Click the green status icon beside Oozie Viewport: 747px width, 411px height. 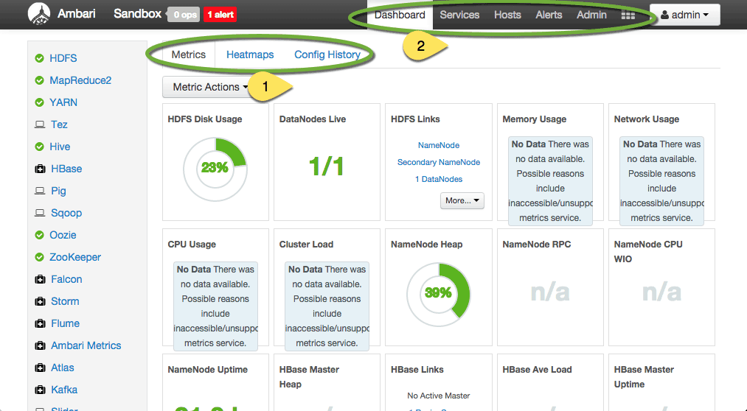tap(40, 235)
